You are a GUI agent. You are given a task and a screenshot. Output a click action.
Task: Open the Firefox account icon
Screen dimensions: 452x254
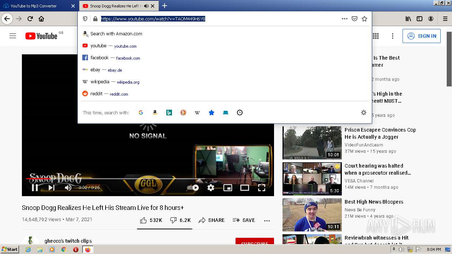(x=431, y=19)
